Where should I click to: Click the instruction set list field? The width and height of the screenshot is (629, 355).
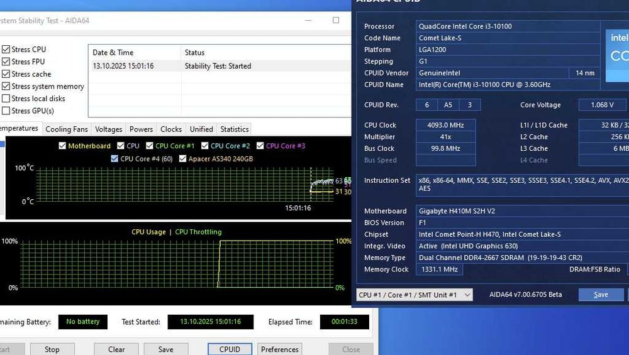pos(522,185)
